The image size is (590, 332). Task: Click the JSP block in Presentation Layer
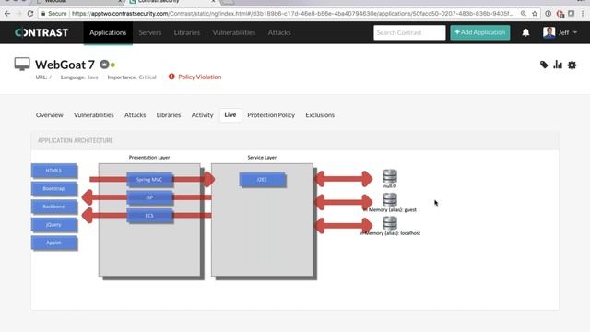pos(149,197)
